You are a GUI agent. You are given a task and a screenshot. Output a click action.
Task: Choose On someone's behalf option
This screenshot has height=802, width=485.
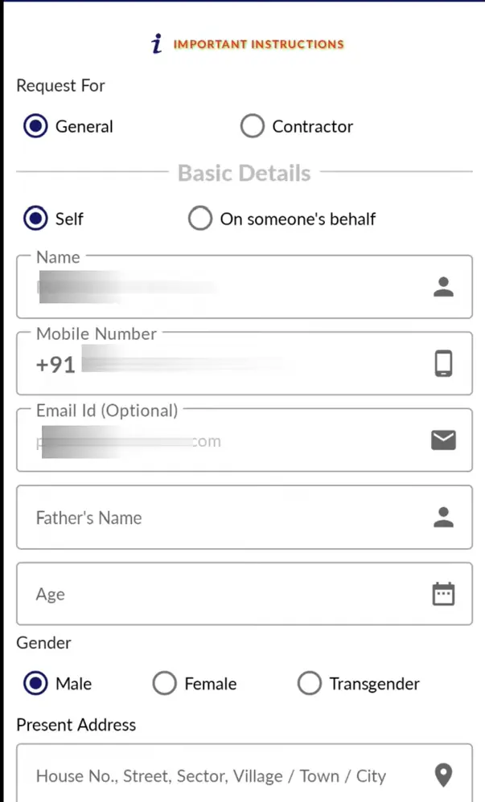200,219
